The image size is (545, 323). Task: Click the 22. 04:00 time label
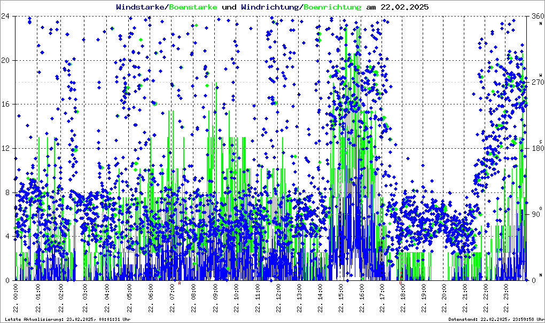[x=107, y=298]
